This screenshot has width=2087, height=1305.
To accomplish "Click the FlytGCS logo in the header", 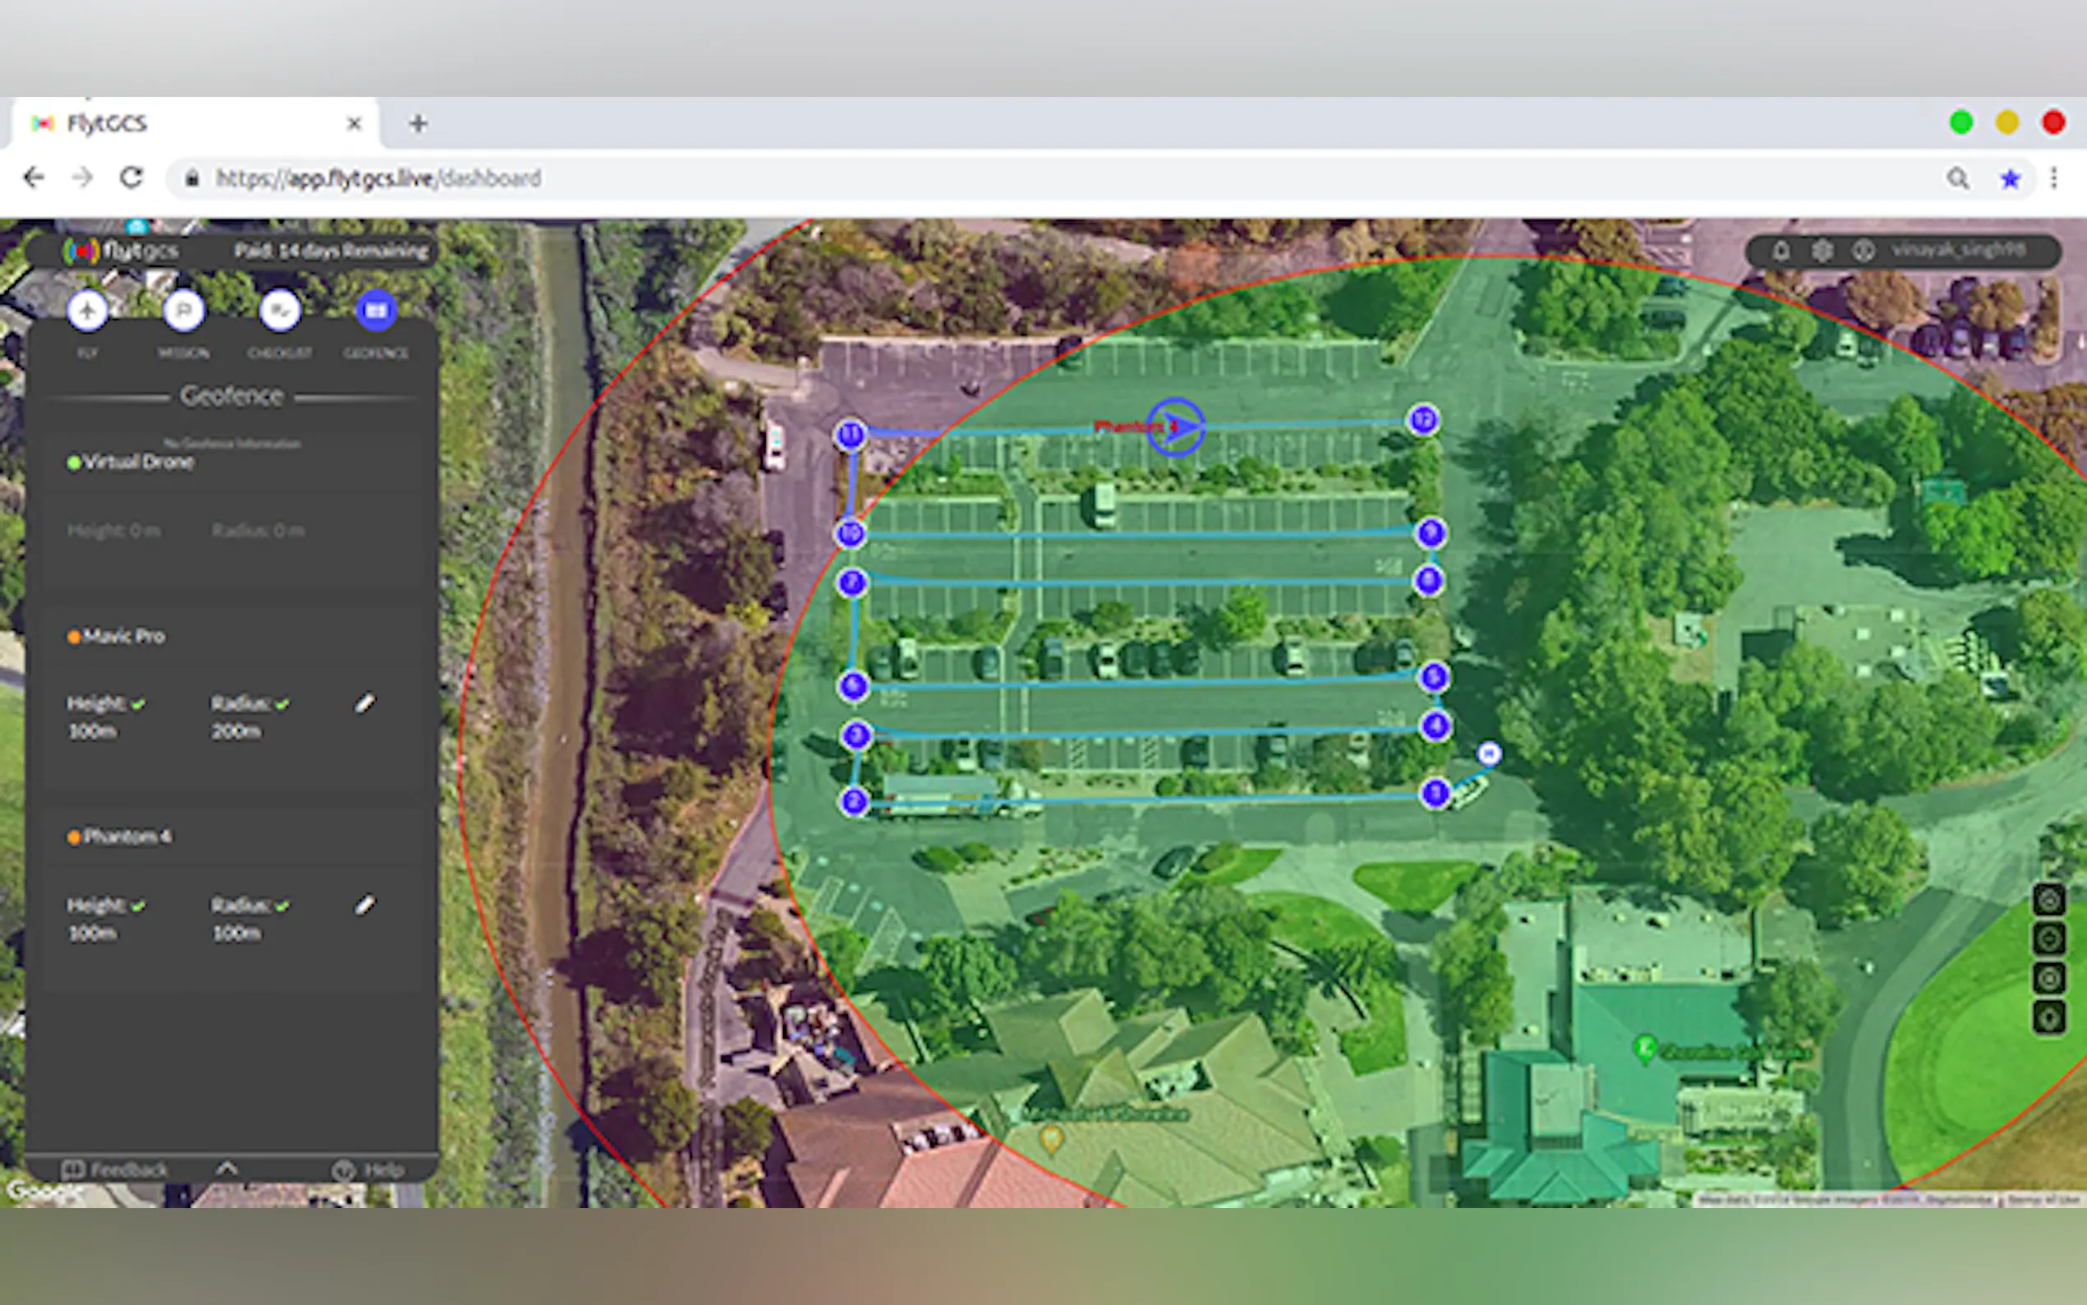I will (x=120, y=251).
